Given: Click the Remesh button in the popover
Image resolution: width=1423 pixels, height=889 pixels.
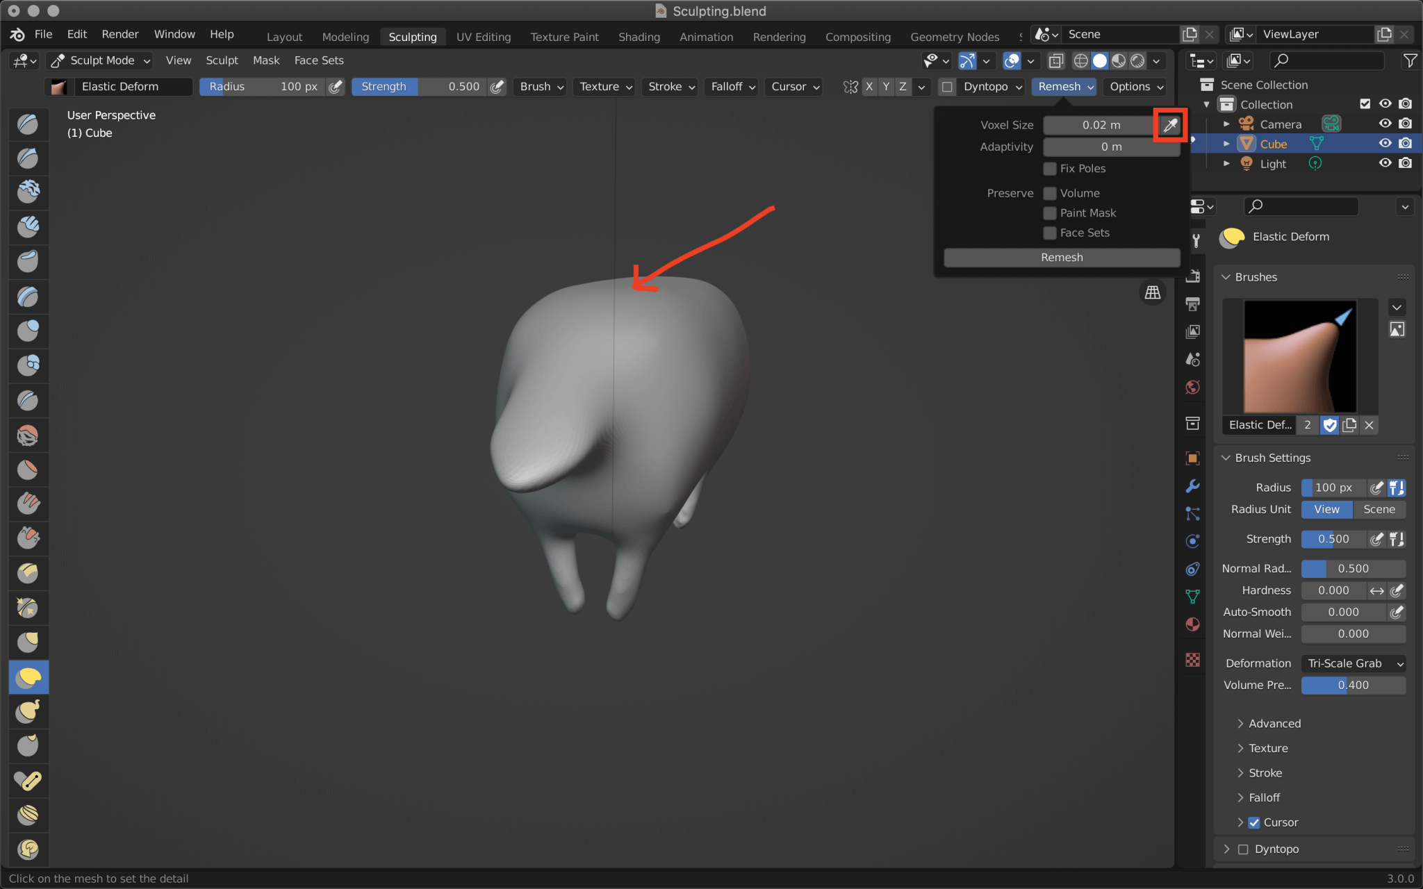Looking at the screenshot, I should [x=1061, y=257].
